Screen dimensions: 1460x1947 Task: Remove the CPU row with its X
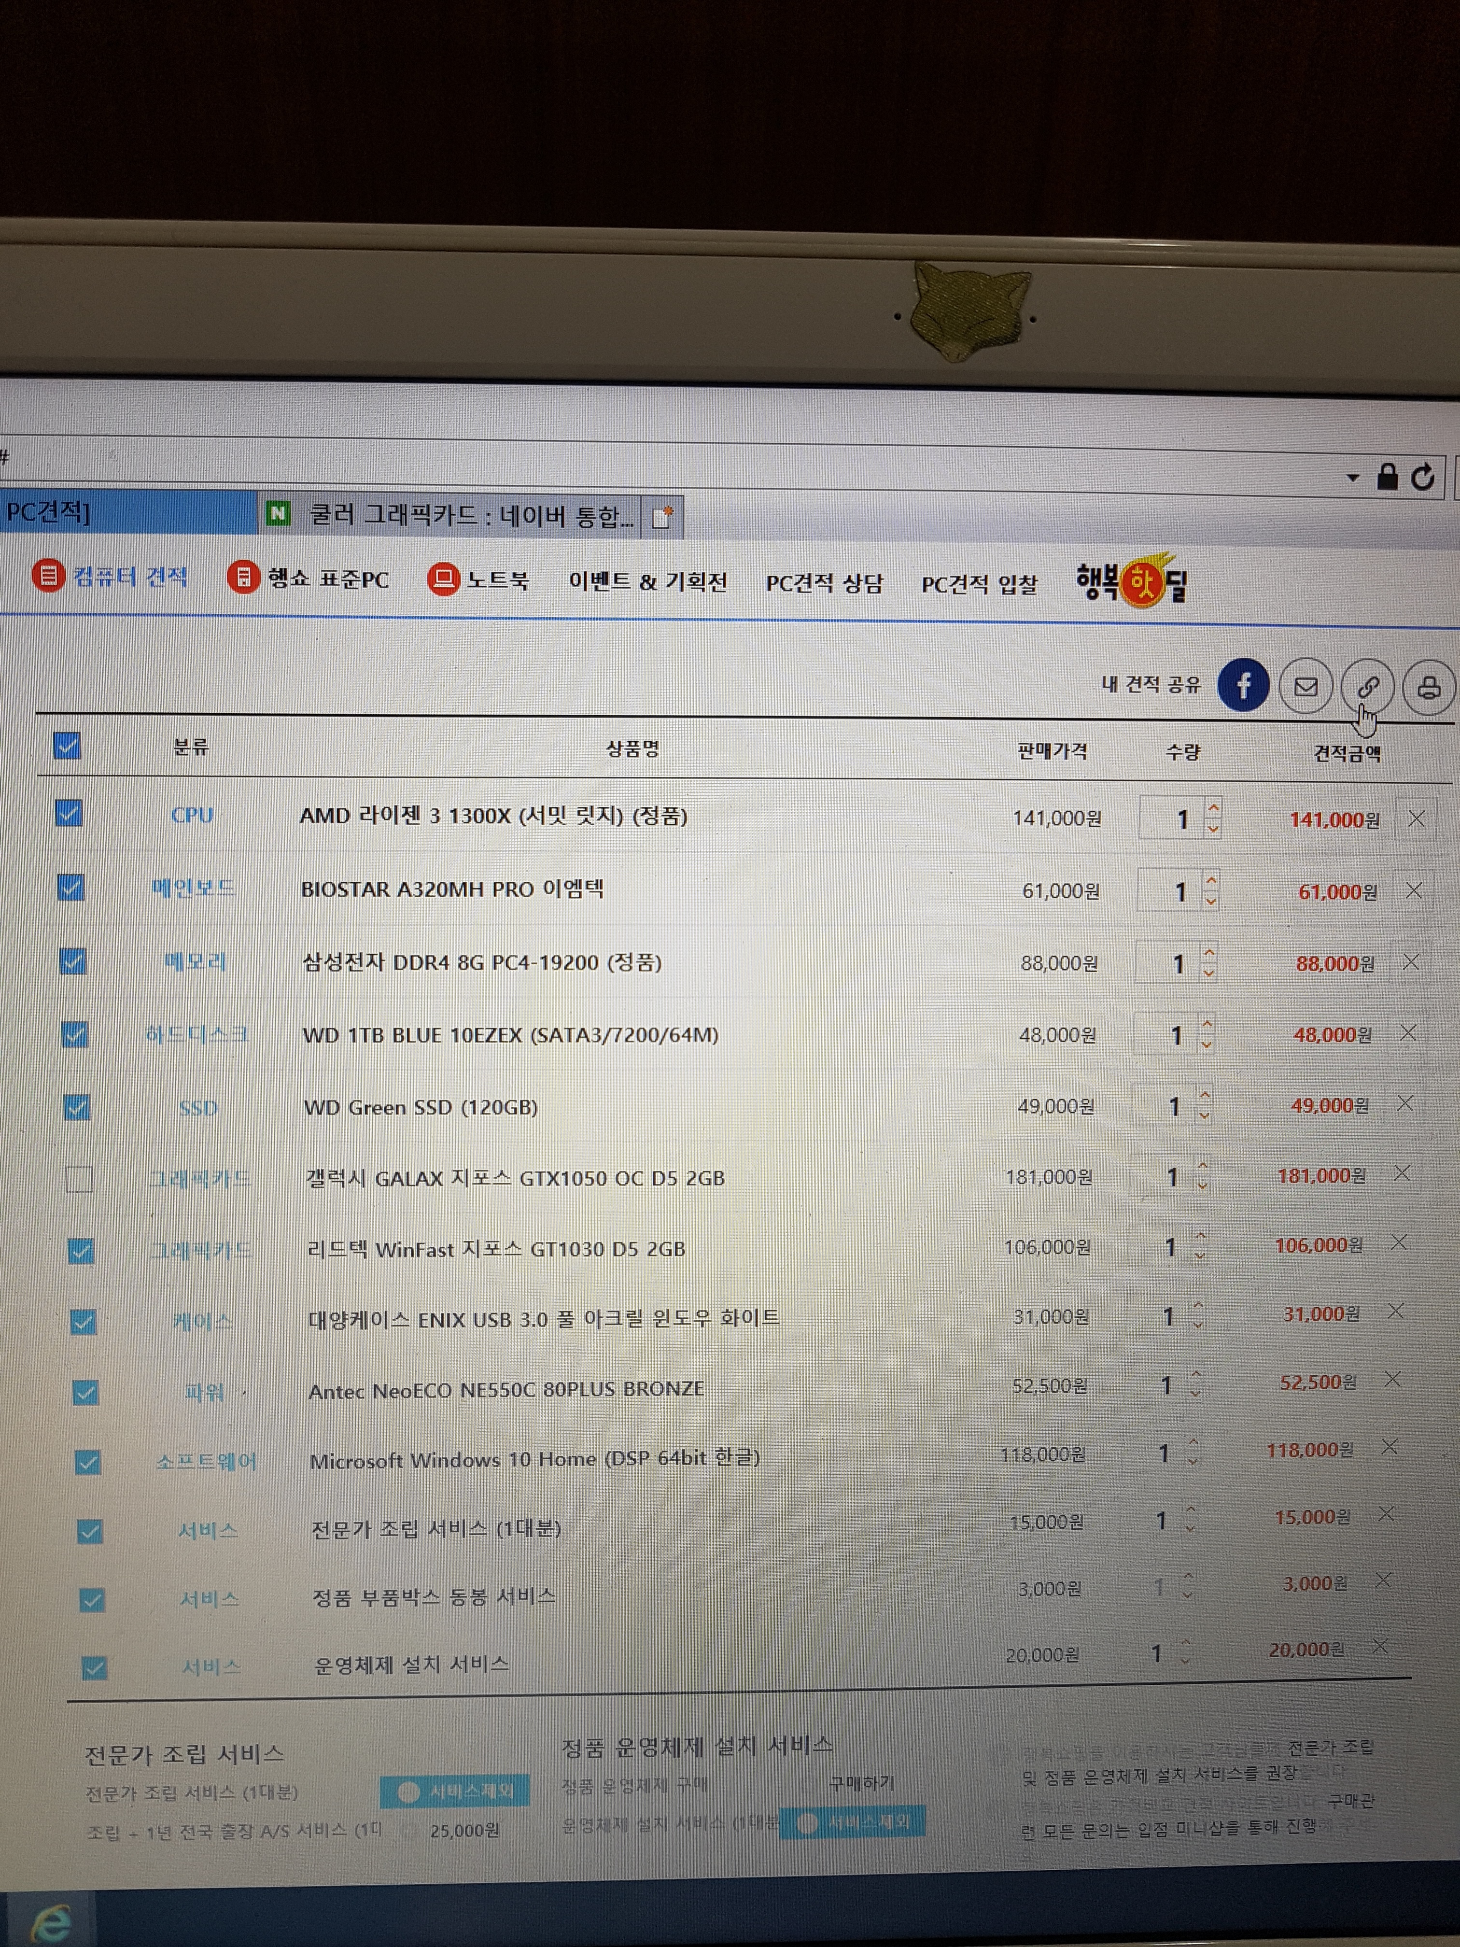[x=1416, y=818]
